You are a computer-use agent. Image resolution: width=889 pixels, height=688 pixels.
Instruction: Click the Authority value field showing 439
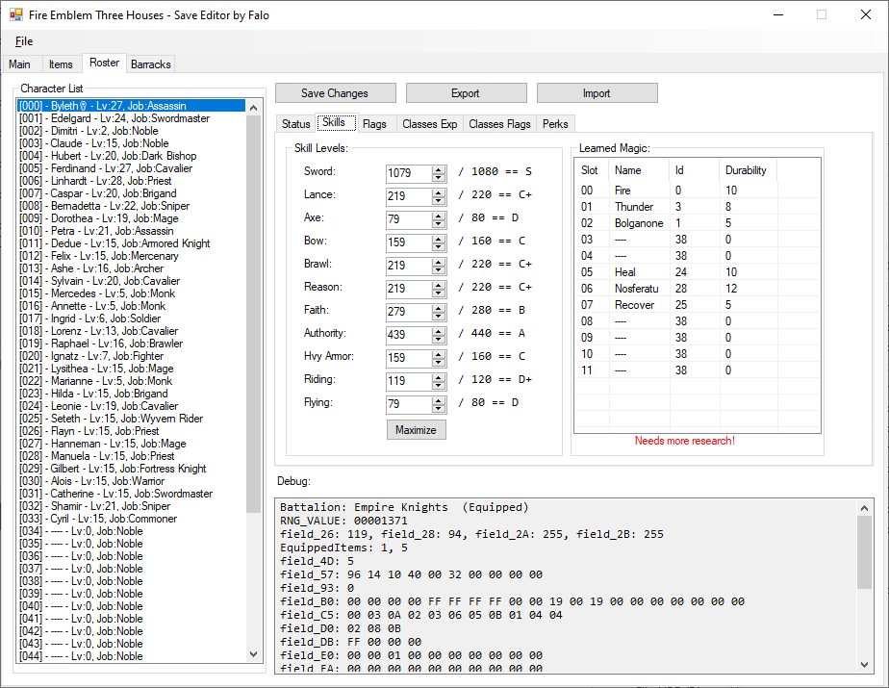[x=409, y=335]
